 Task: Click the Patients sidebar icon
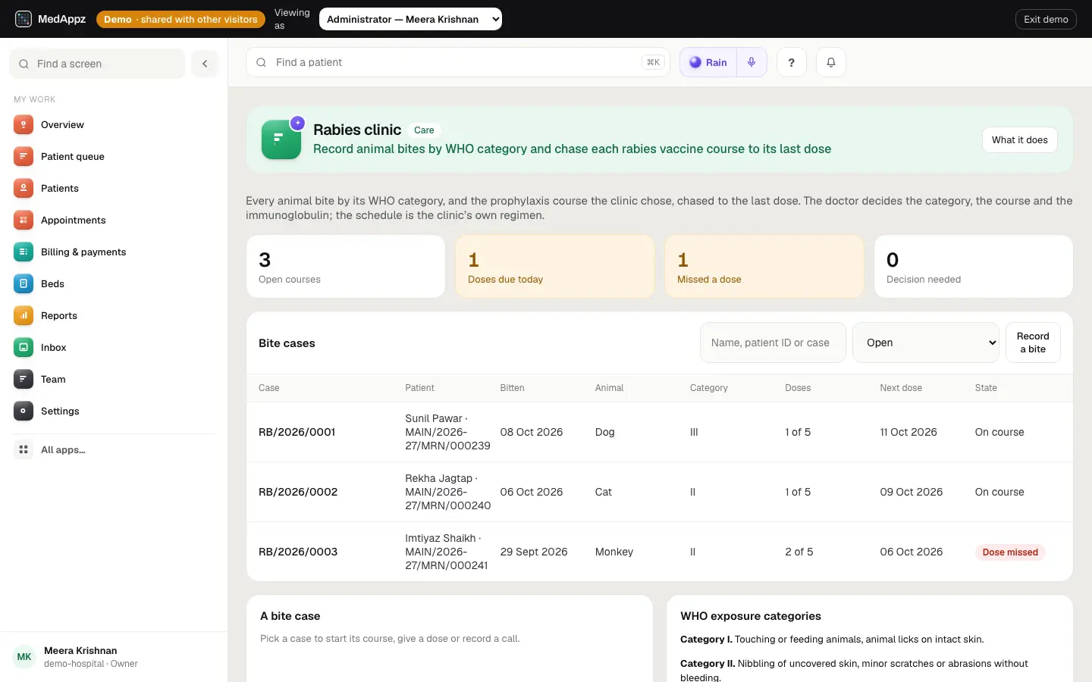[x=24, y=189]
